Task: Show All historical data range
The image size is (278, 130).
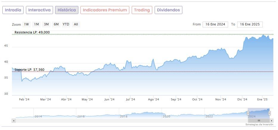Action: 76,24
